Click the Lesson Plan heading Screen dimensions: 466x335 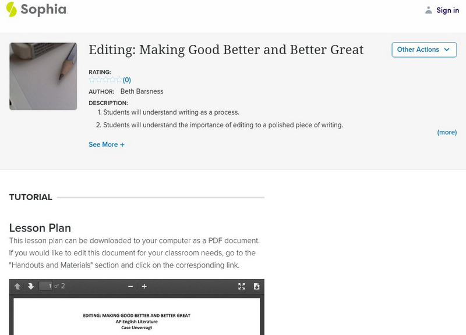click(40, 227)
